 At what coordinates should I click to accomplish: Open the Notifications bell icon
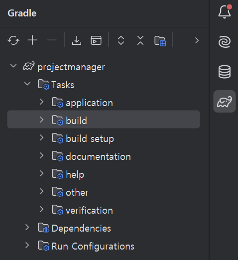tap(225, 11)
